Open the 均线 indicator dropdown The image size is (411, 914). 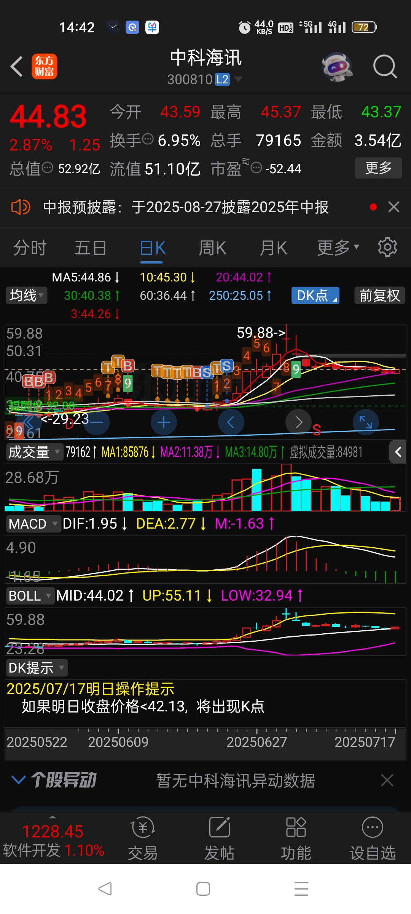point(27,296)
